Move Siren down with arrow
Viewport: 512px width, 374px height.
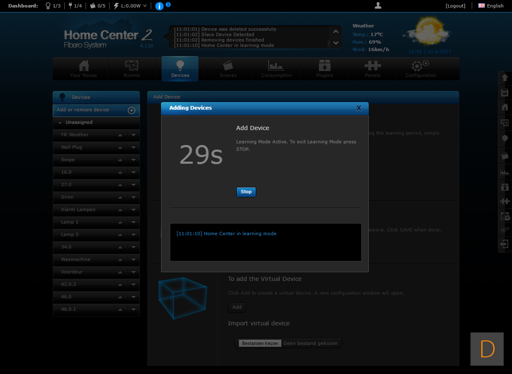click(133, 197)
